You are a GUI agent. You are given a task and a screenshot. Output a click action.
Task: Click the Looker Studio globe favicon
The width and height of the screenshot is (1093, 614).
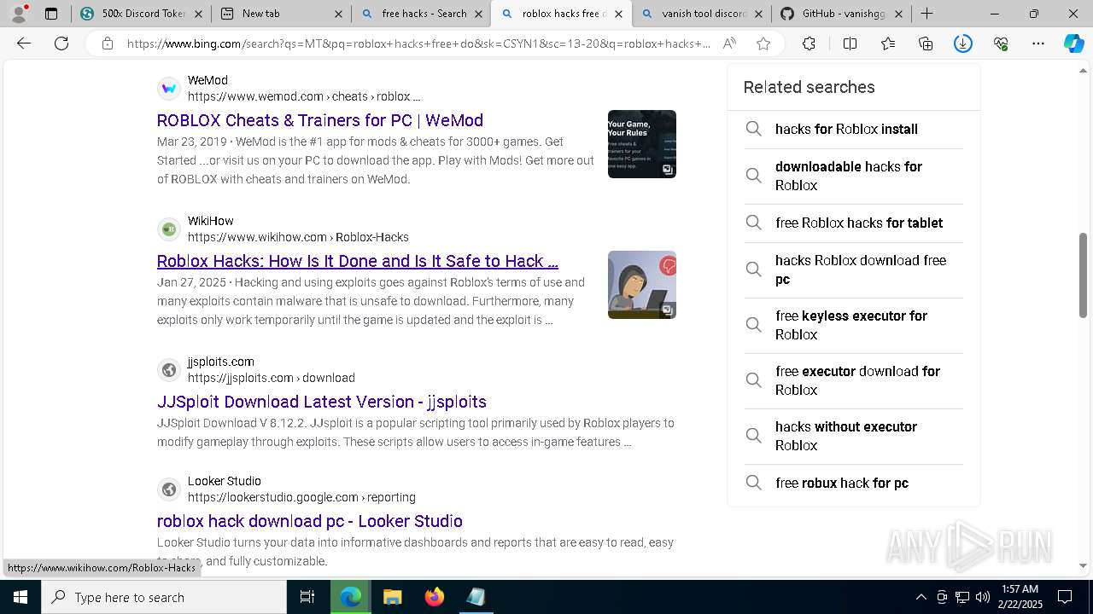[x=169, y=489]
